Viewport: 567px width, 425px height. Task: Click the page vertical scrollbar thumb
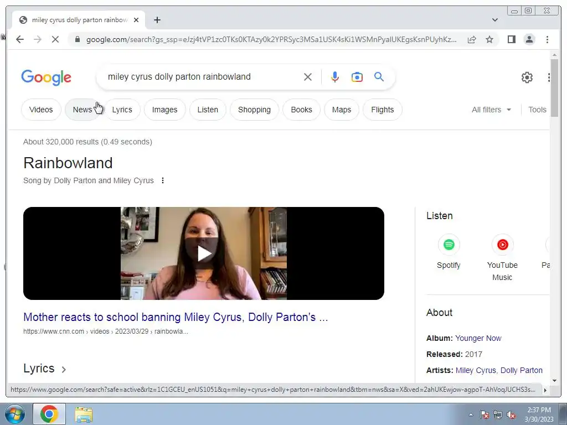click(x=554, y=88)
